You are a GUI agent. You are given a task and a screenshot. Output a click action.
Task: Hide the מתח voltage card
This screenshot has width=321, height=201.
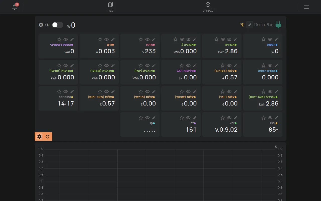click(147, 39)
